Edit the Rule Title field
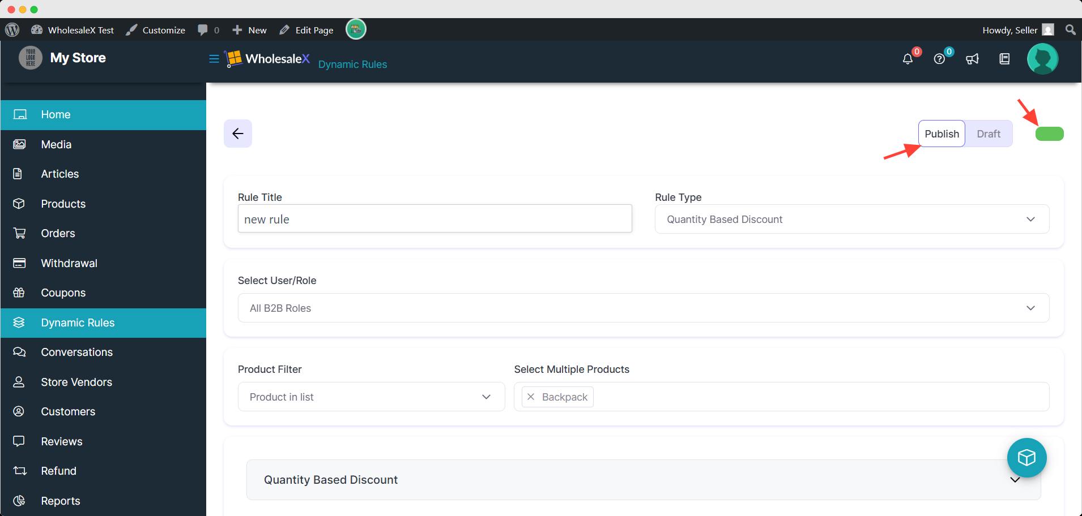 [x=435, y=218]
